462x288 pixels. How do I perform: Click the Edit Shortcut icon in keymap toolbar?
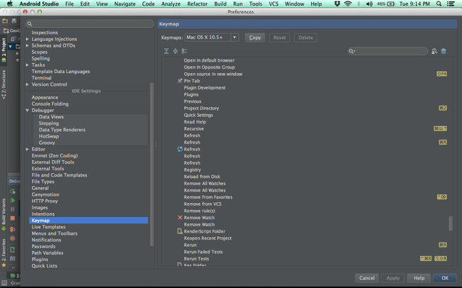(x=184, y=51)
